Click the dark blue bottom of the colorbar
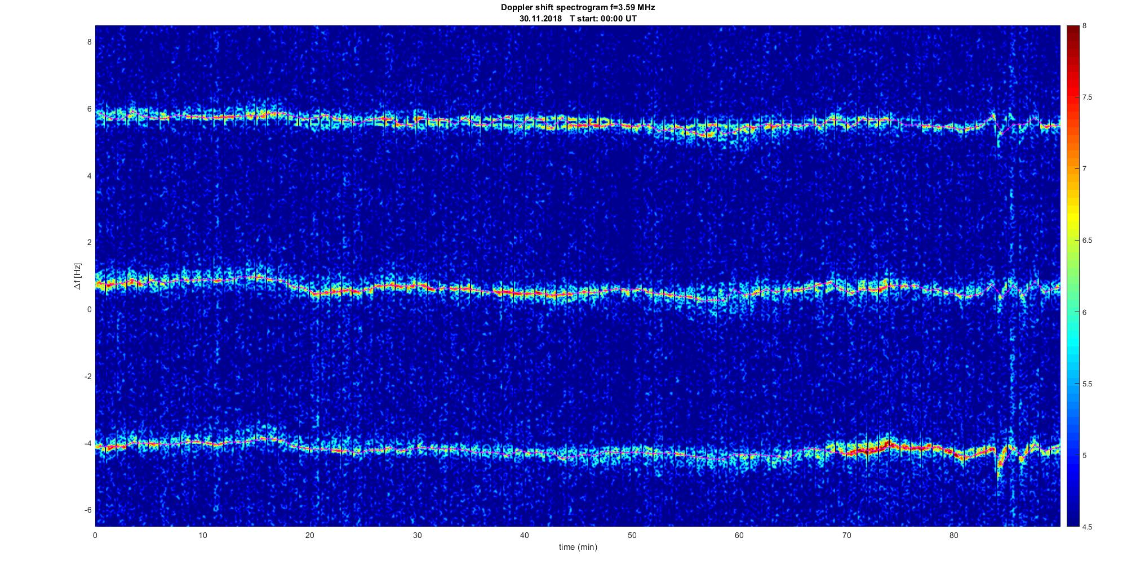Image resolution: width=1127 pixels, height=565 pixels. tap(1072, 522)
